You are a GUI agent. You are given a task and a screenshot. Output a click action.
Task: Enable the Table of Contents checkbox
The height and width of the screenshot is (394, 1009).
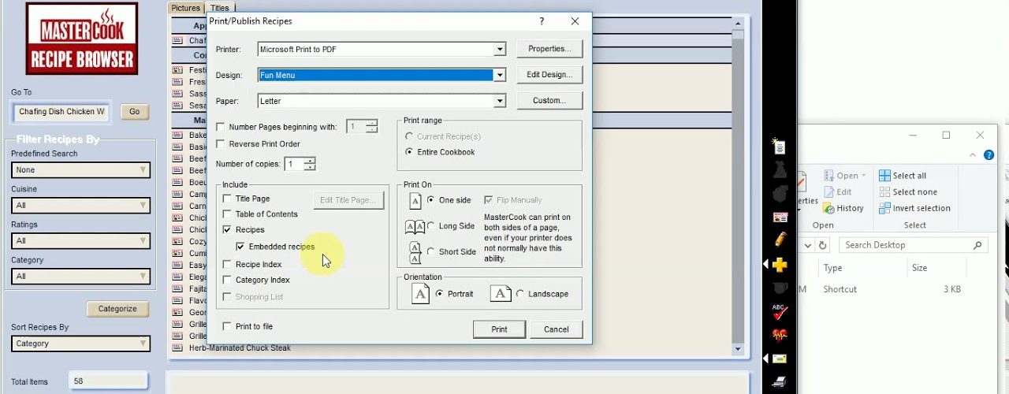point(228,214)
